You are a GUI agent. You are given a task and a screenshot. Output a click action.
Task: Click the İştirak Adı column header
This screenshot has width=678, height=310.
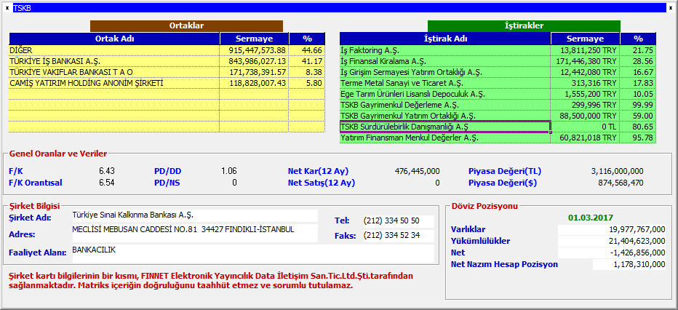click(x=445, y=39)
